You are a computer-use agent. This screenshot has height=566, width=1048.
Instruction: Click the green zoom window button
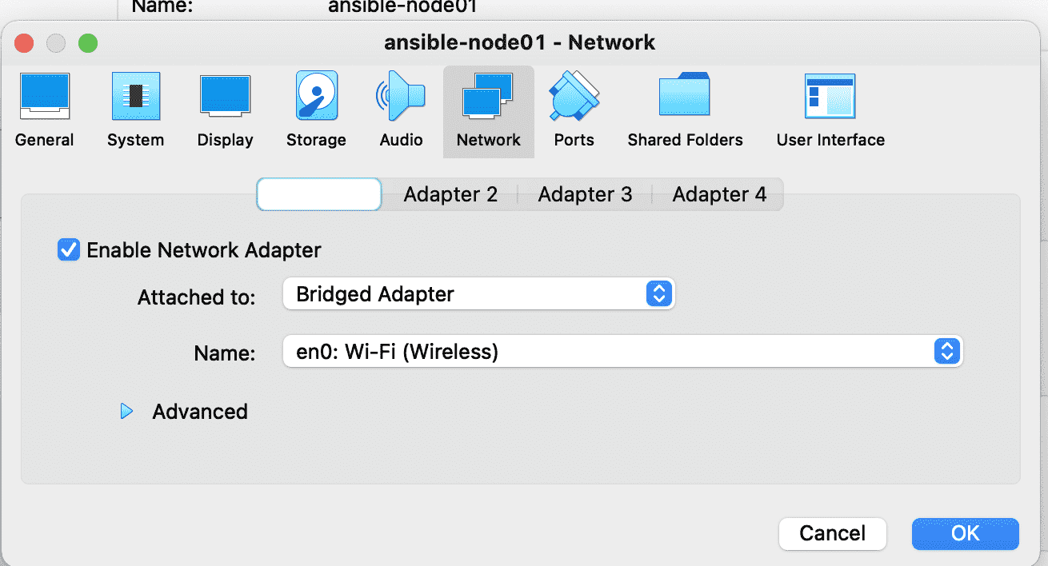point(87,43)
